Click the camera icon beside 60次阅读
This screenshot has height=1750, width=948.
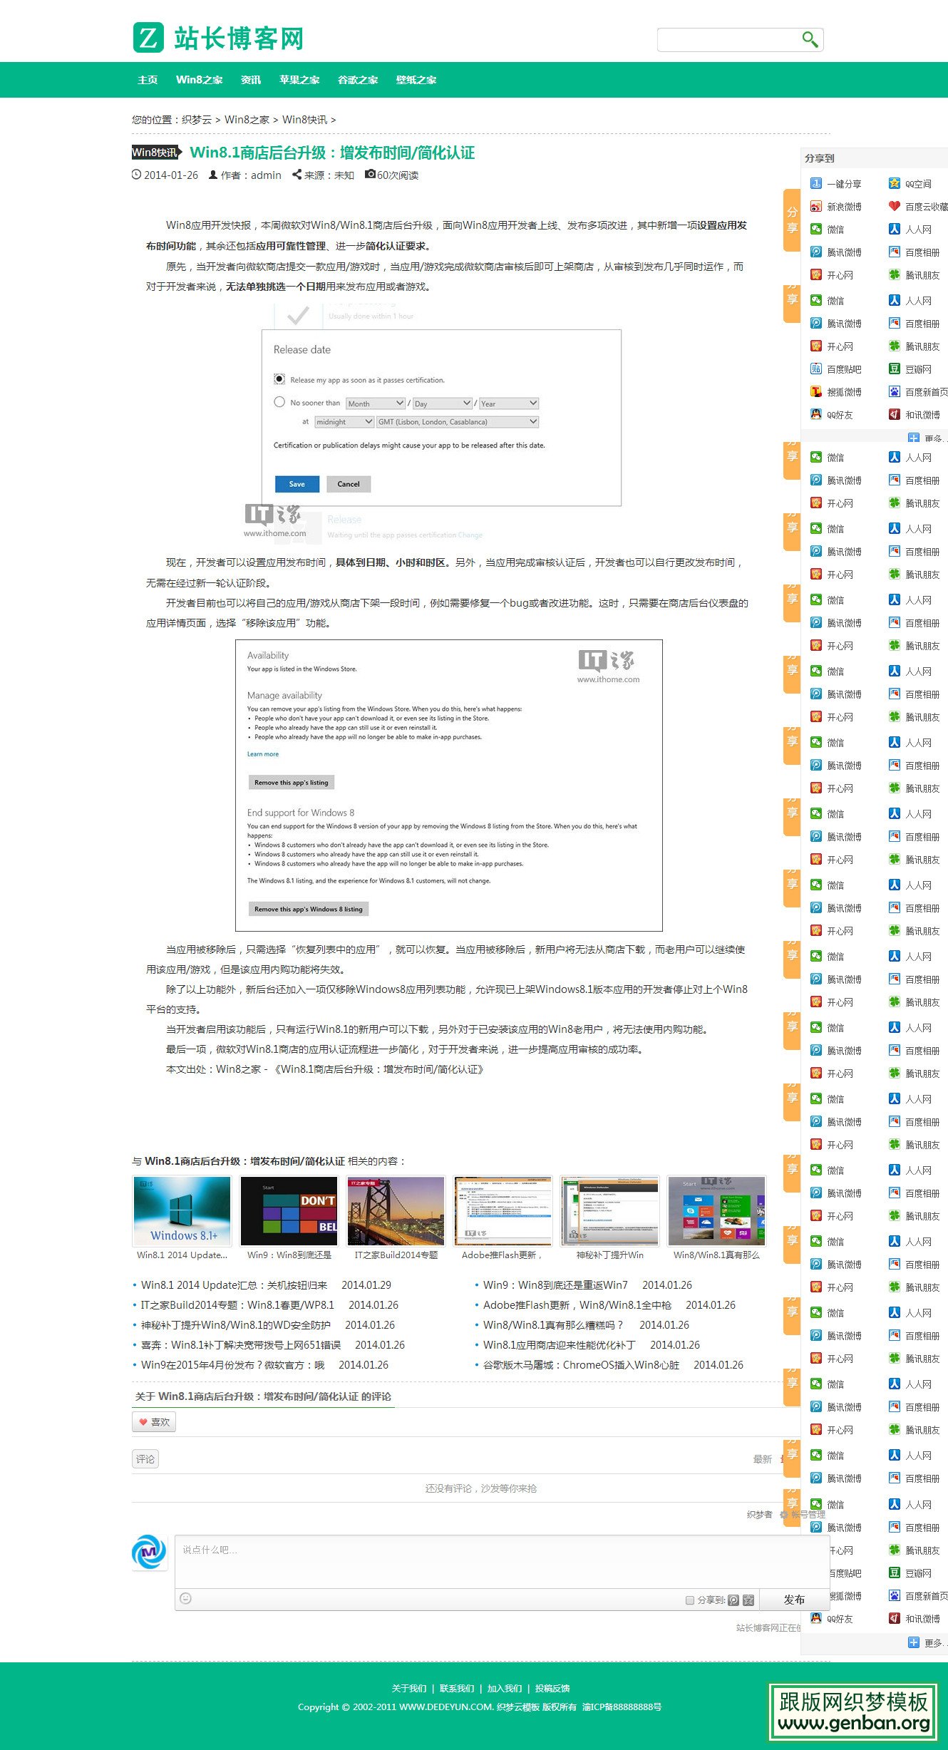pyautogui.click(x=370, y=174)
